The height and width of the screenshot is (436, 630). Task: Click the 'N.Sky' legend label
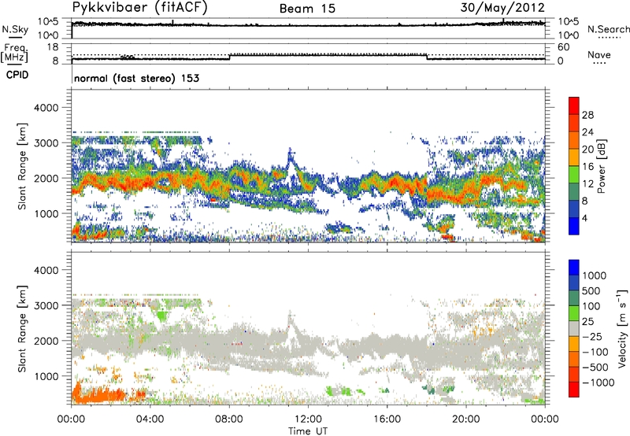click(15, 29)
